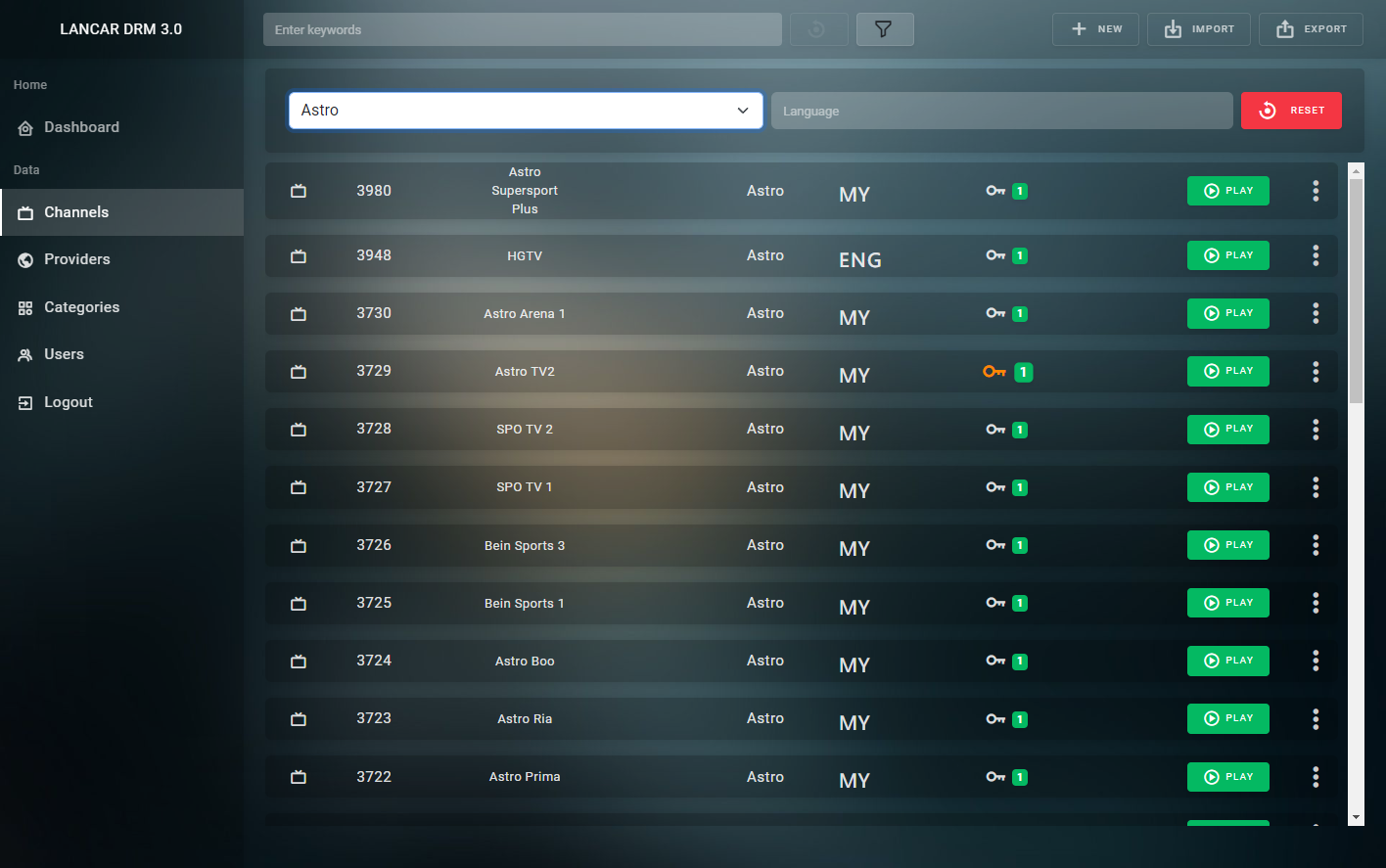The width and height of the screenshot is (1386, 868).
Task: Click the ENG language label for HGTV
Action: (x=860, y=260)
